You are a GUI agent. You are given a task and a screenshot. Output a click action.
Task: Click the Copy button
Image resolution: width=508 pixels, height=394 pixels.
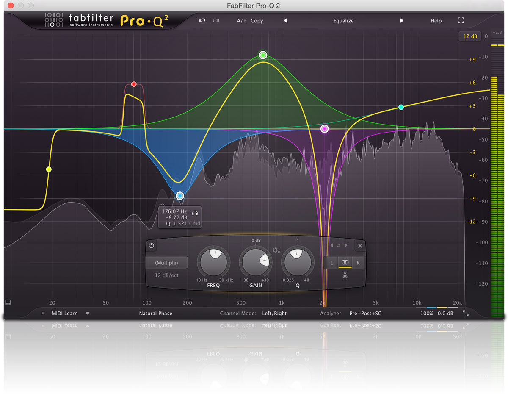point(257,21)
